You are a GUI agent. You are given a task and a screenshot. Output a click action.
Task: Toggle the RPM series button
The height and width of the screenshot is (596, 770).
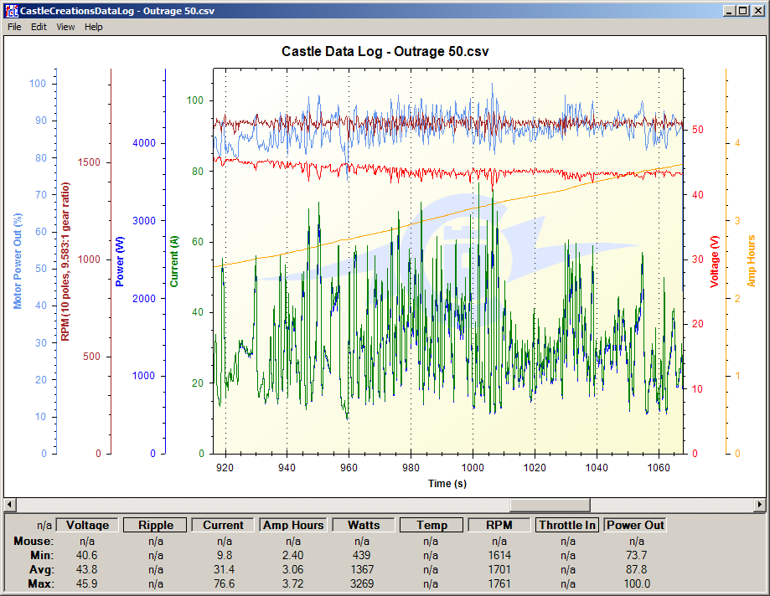(x=499, y=525)
